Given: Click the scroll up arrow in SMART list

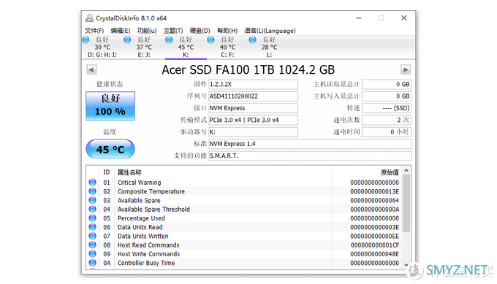Looking at the screenshot, I should [x=406, y=171].
